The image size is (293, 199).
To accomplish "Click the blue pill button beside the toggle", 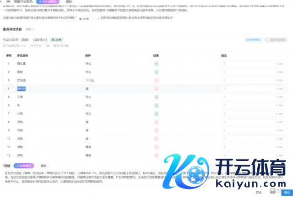I will pos(253,40).
